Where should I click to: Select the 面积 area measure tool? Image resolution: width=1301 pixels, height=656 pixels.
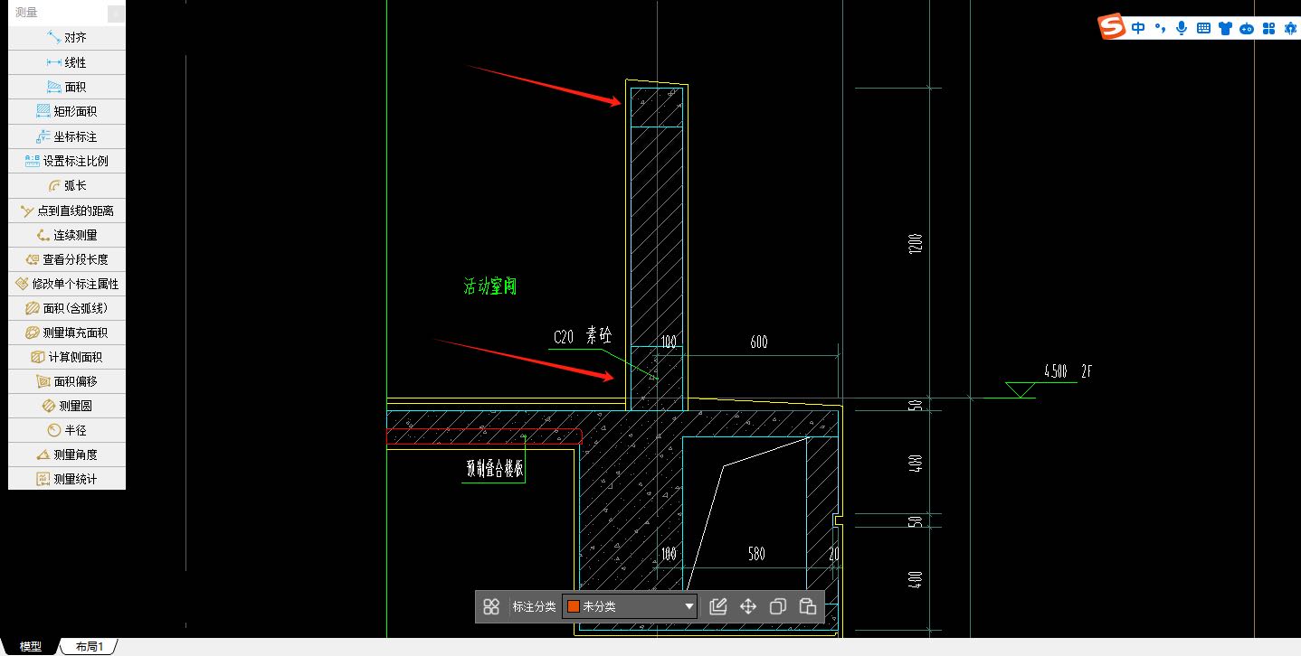(67, 87)
